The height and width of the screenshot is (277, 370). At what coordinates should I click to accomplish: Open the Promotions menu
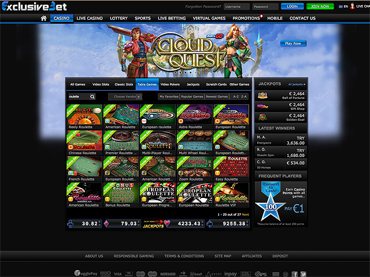coord(246,18)
